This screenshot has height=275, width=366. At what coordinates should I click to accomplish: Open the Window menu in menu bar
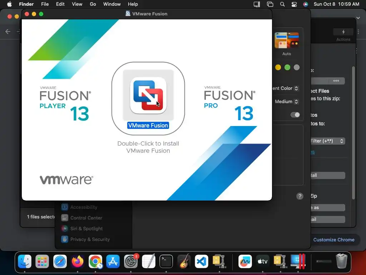pos(112,4)
